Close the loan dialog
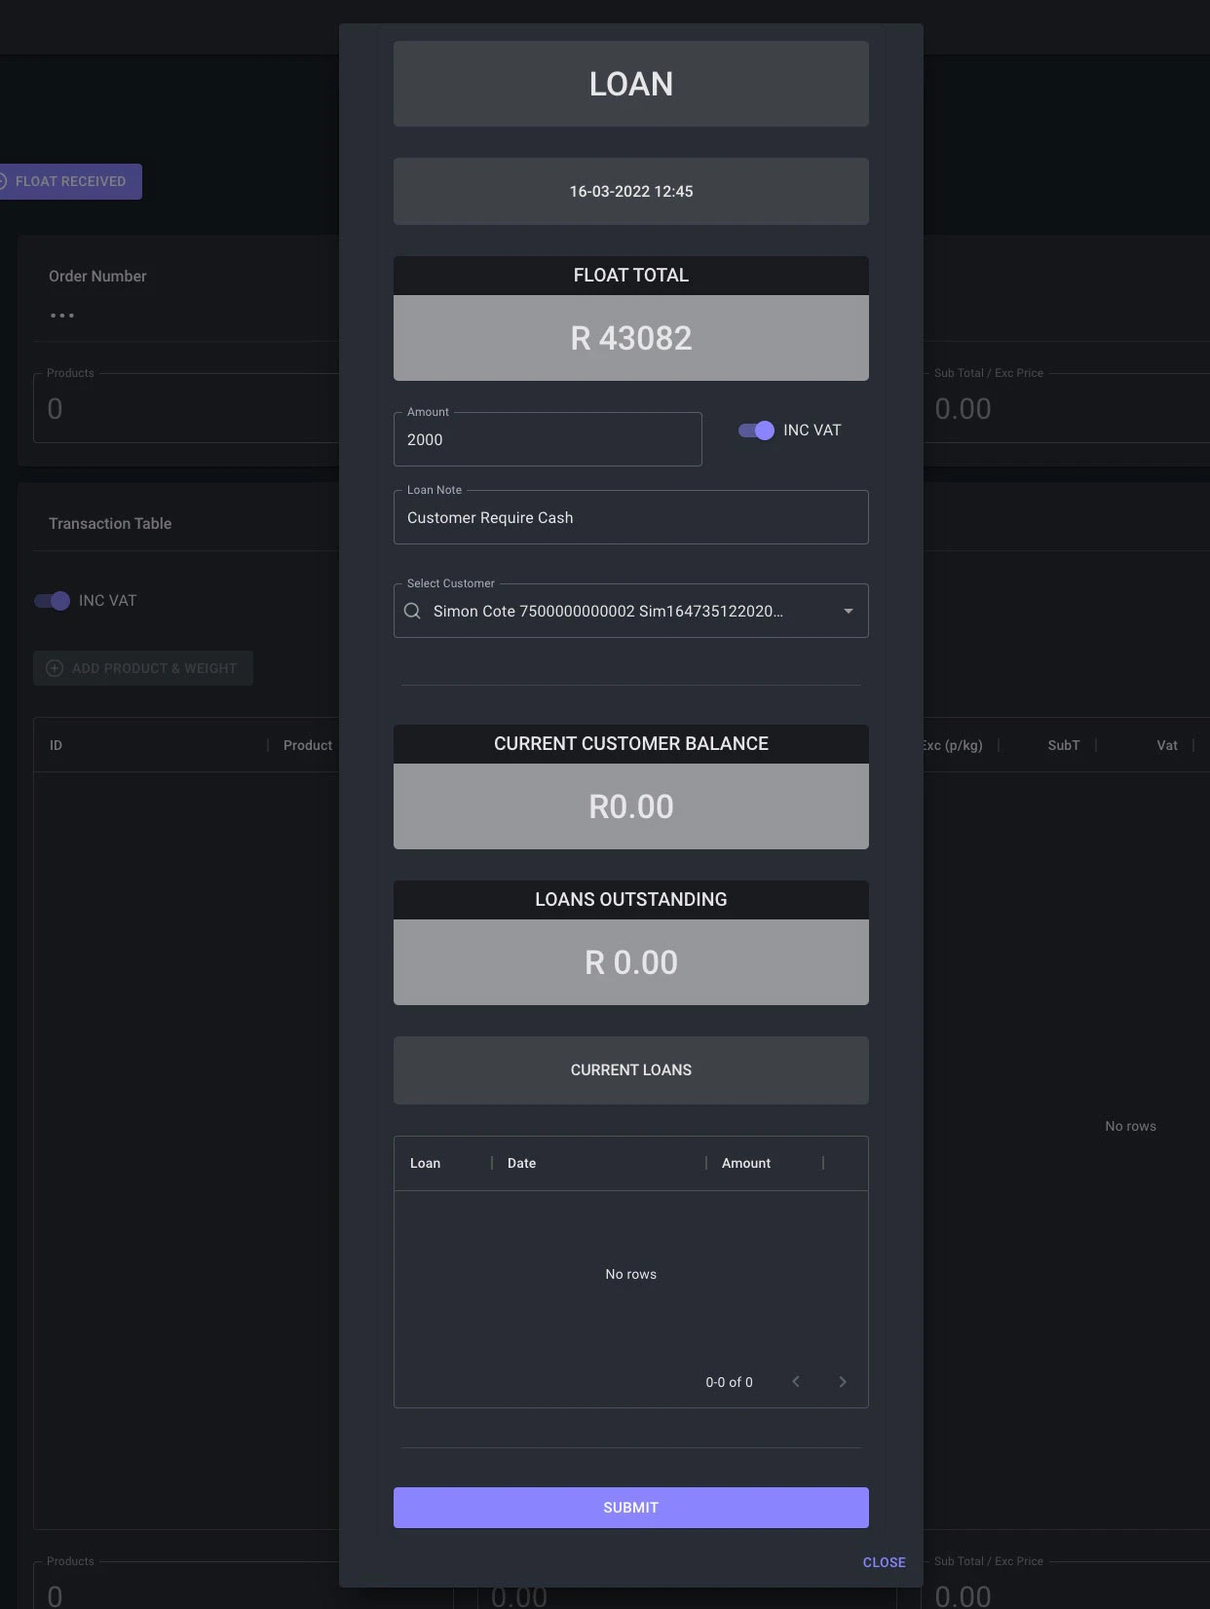1210x1609 pixels. tap(884, 1562)
